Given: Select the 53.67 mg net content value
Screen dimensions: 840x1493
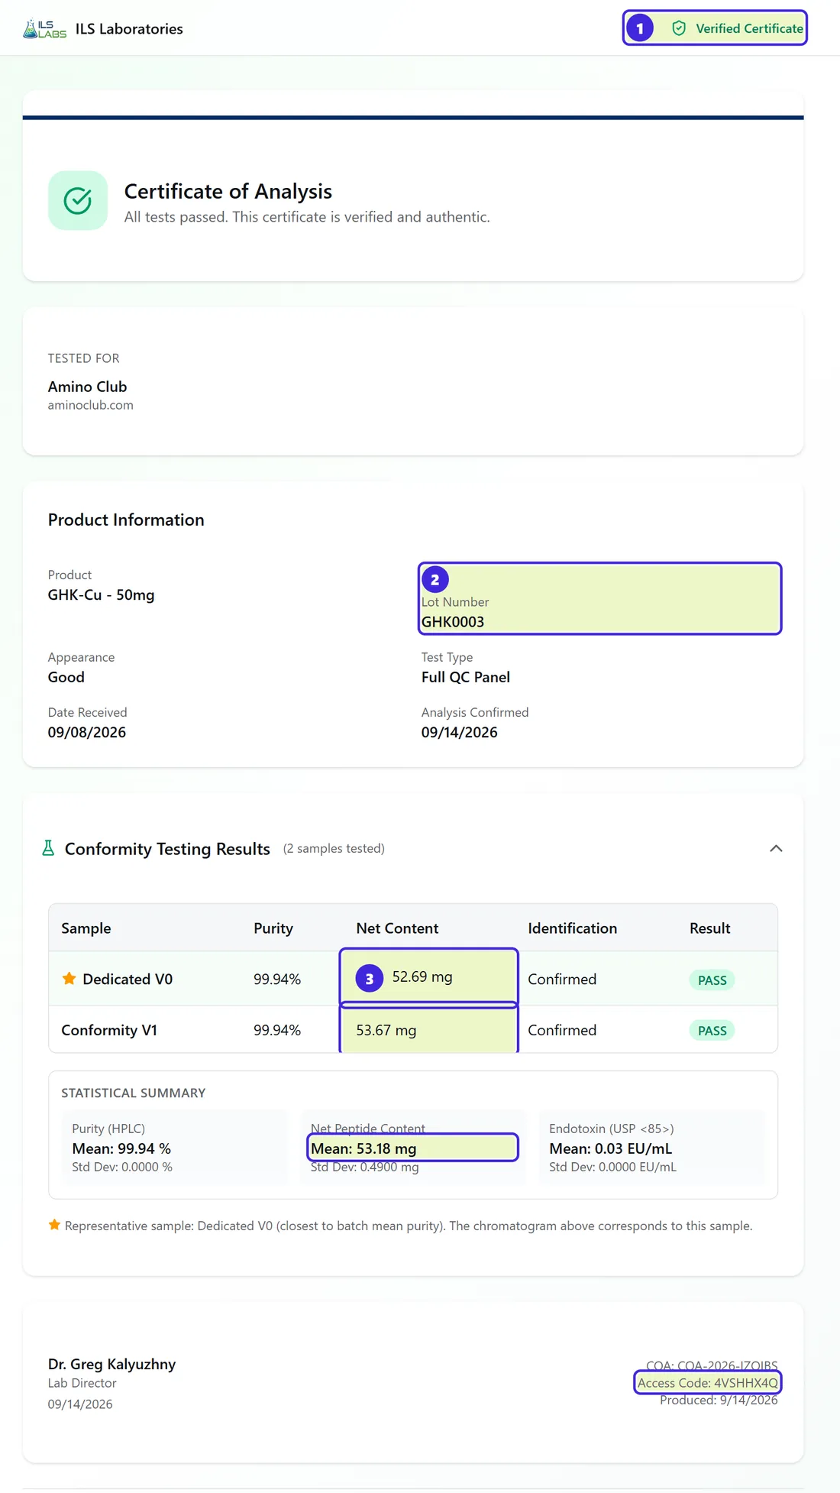Looking at the screenshot, I should pyautogui.click(x=386, y=1030).
